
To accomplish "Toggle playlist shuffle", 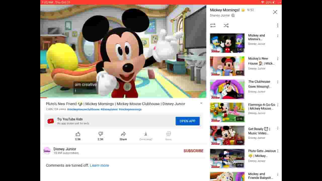I will click(226, 25).
